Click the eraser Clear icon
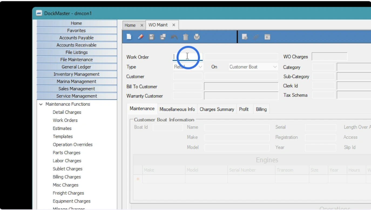This screenshot has height=210, width=371. pyautogui.click(x=140, y=37)
